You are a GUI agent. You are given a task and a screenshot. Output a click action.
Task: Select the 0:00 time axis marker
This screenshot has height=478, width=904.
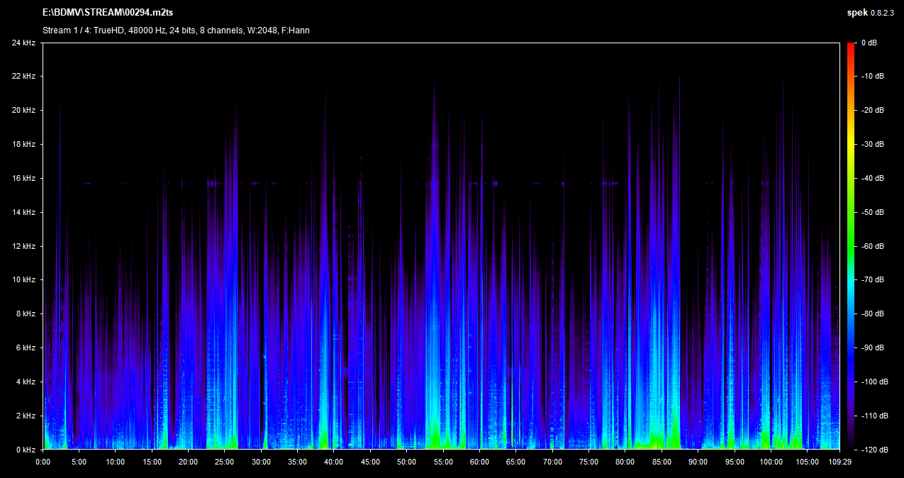(x=43, y=462)
